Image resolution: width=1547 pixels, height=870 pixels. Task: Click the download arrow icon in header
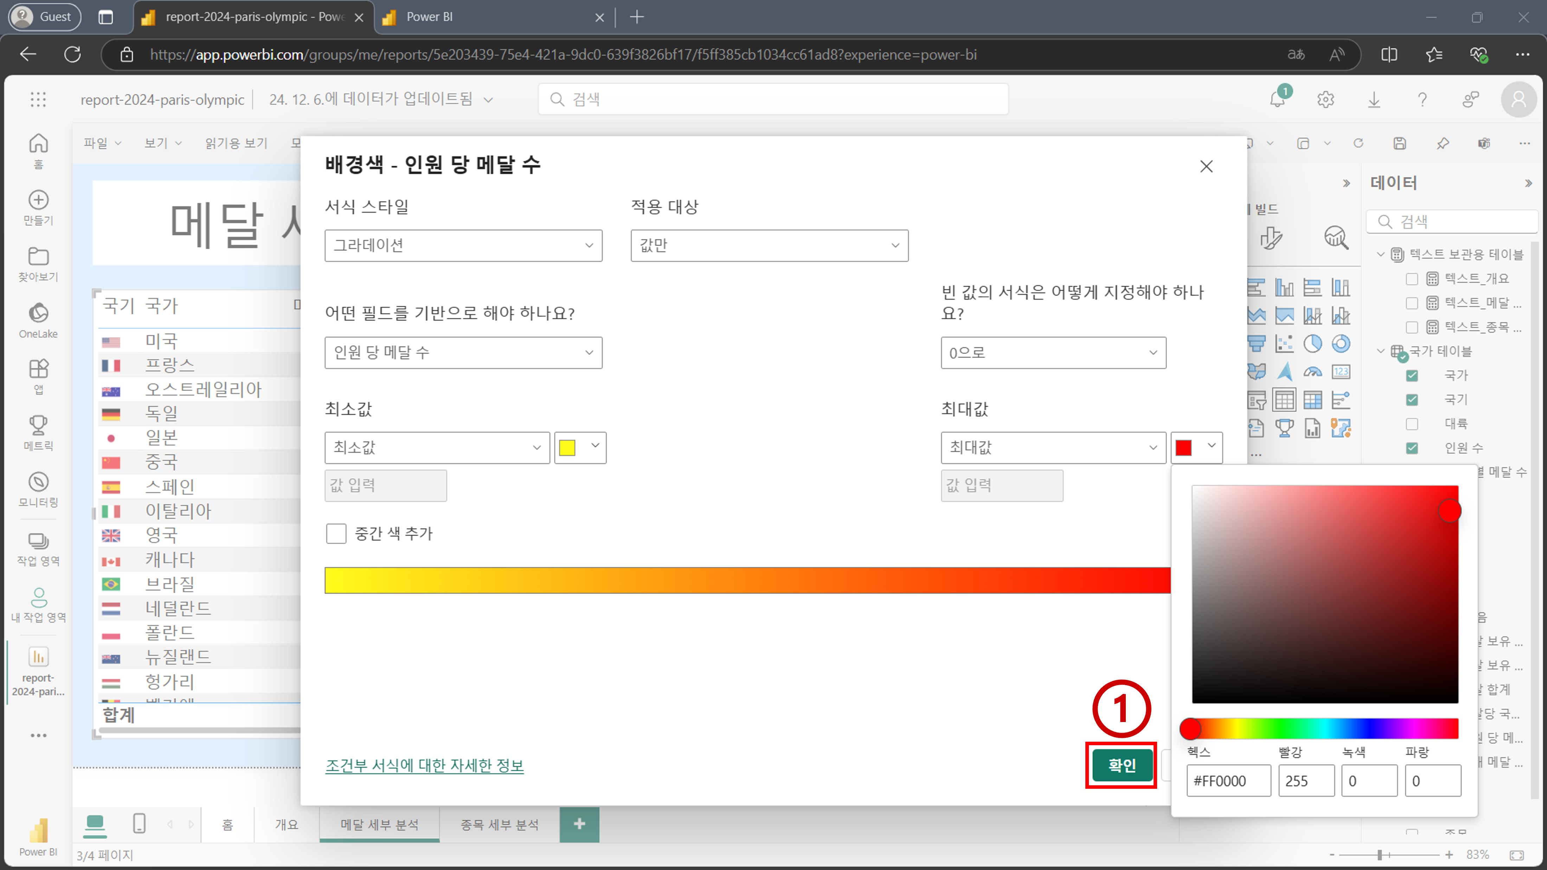(1374, 99)
